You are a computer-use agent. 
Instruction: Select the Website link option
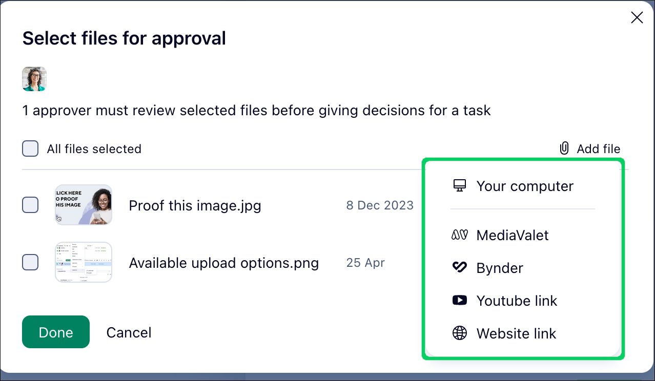pyautogui.click(x=516, y=333)
